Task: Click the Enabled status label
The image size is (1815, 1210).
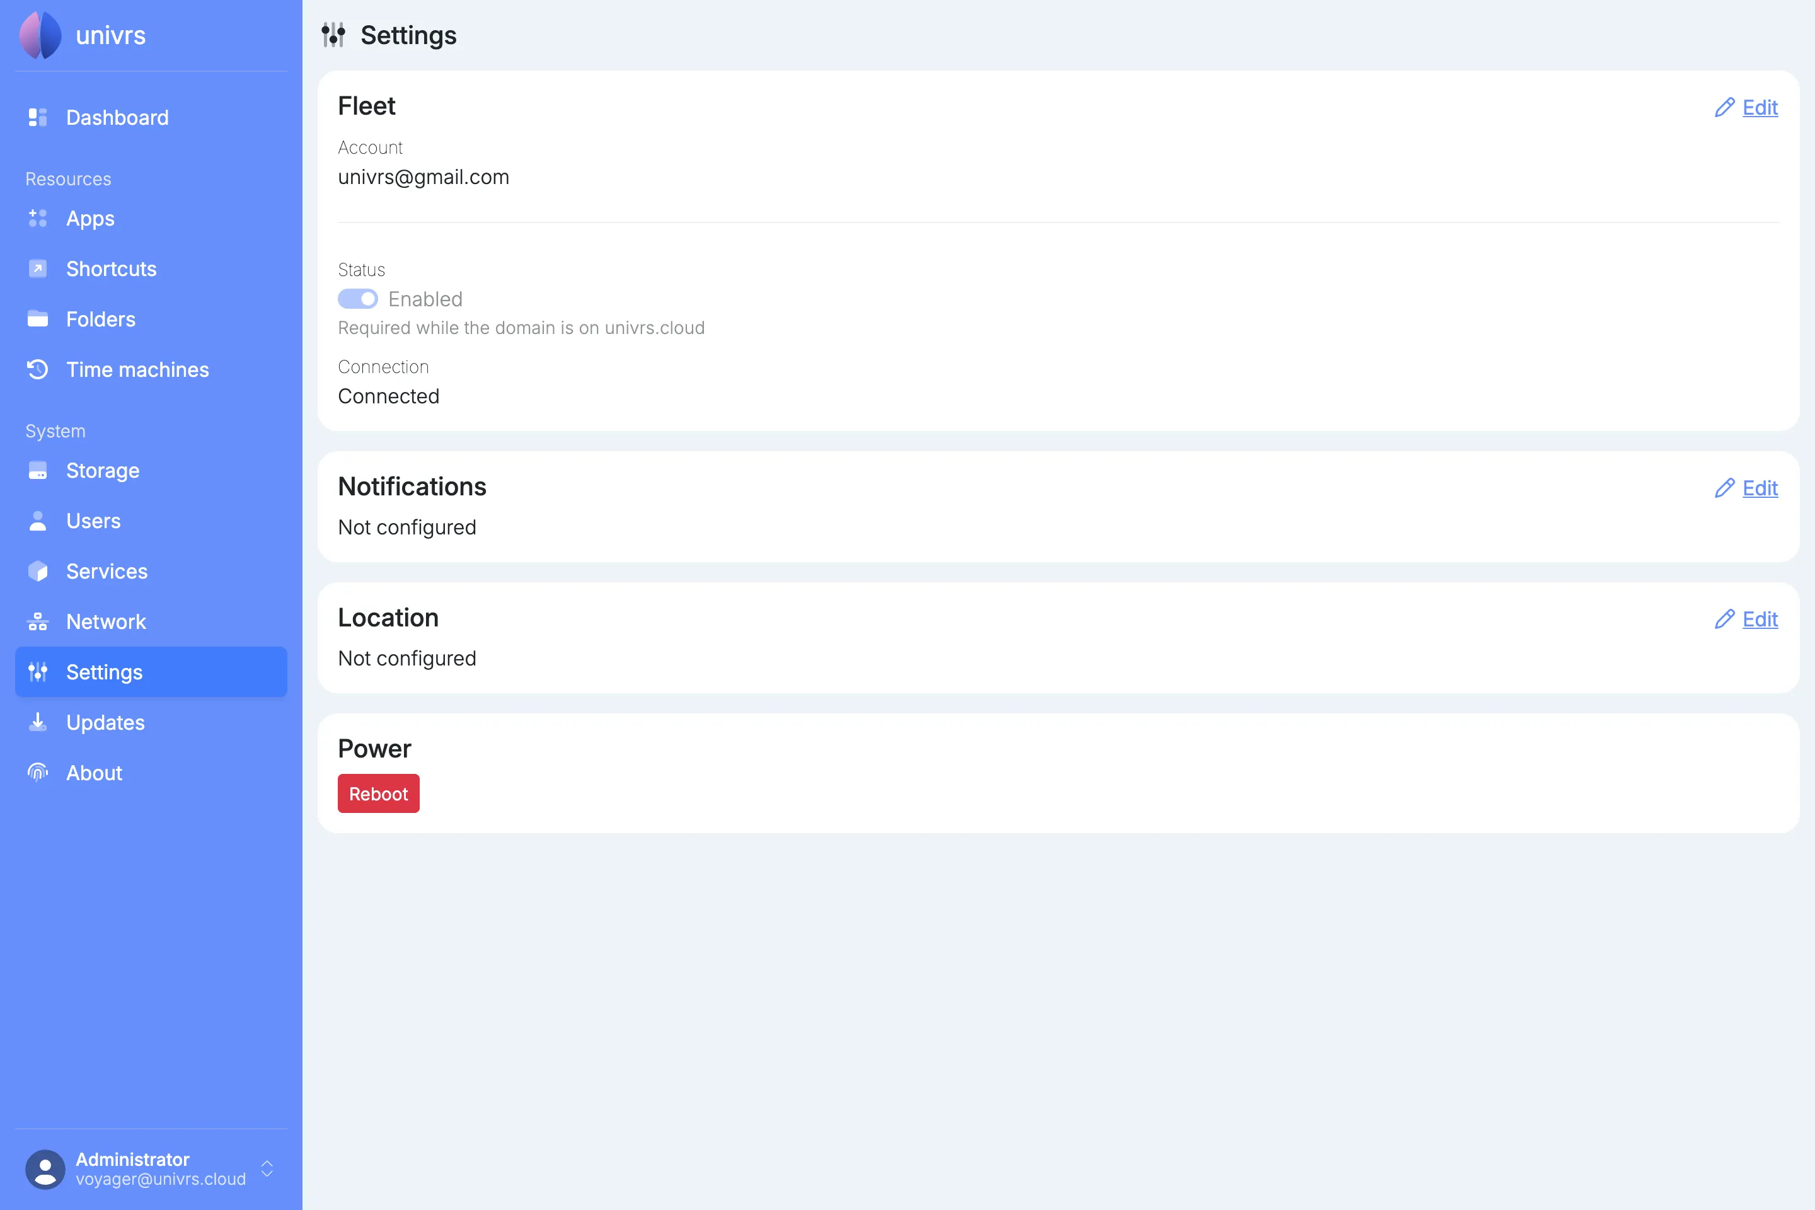Action: [x=425, y=299]
